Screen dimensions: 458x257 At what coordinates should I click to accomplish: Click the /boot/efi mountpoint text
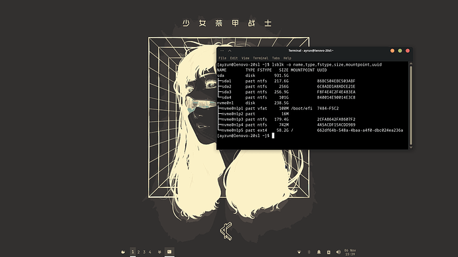(301, 109)
